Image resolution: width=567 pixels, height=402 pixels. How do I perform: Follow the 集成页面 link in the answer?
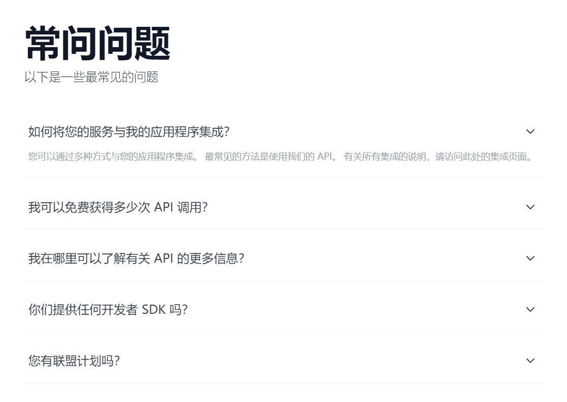[511, 157]
